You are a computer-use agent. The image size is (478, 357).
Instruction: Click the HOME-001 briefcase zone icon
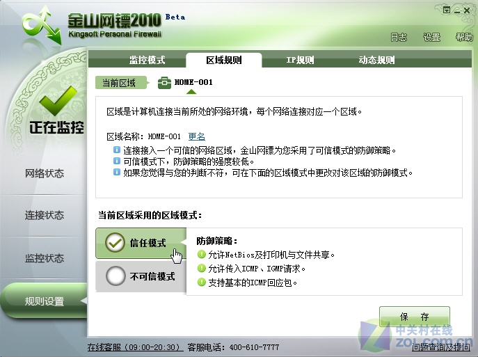point(164,83)
